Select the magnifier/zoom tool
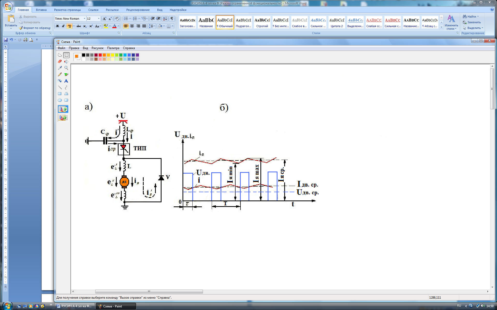 (x=66, y=68)
